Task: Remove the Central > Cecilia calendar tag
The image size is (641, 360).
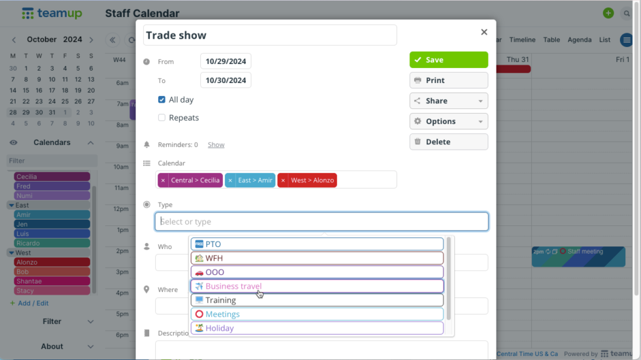Action: (163, 180)
